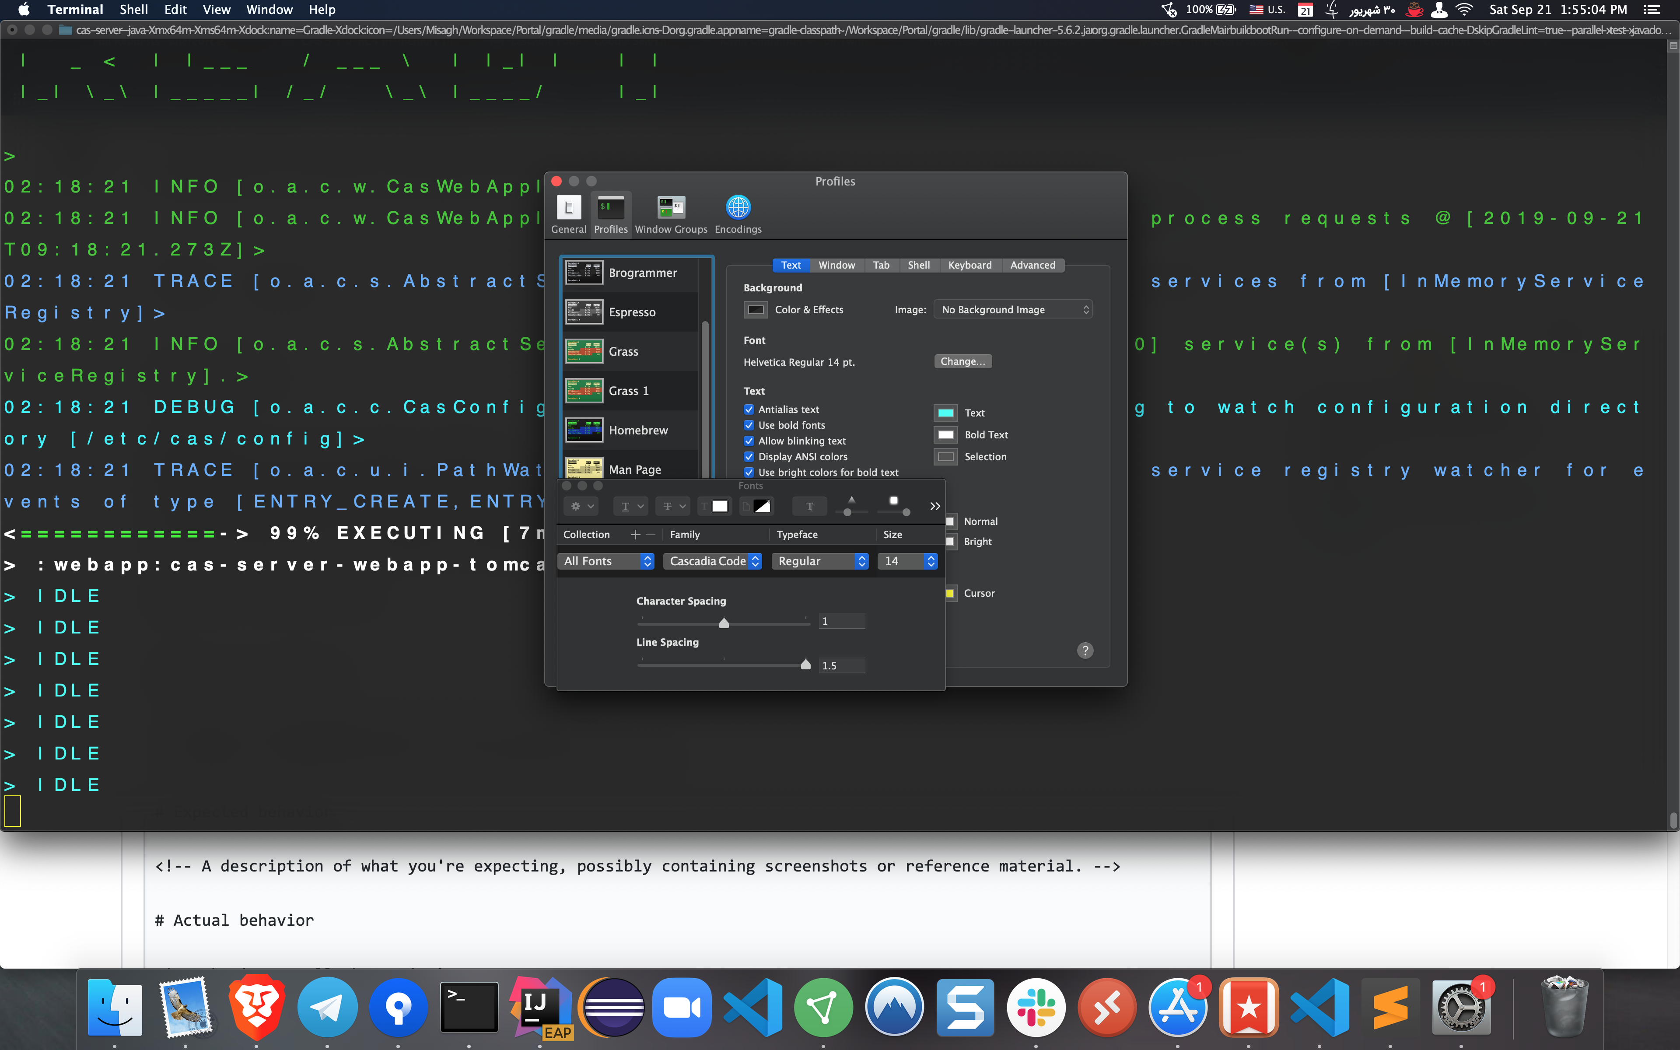
Task: Open Telegram from the Dock
Action: point(328,1007)
